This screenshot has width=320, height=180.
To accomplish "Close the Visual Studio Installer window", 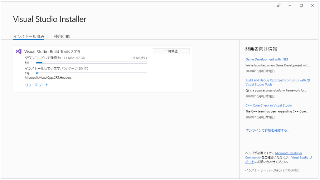I will pos(312,6).
